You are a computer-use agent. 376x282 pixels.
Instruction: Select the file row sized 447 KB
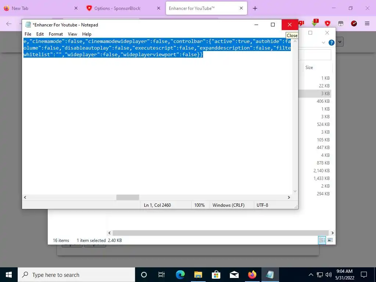tap(315, 147)
